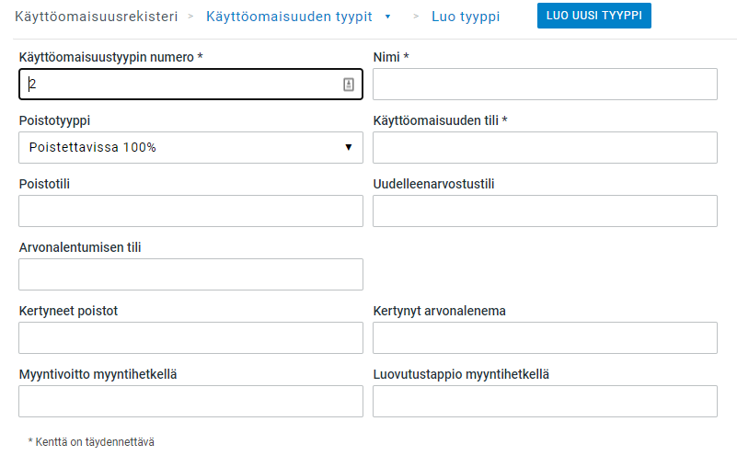Focus the Poistotili input field
This screenshot has width=737, height=467.
pos(190,211)
